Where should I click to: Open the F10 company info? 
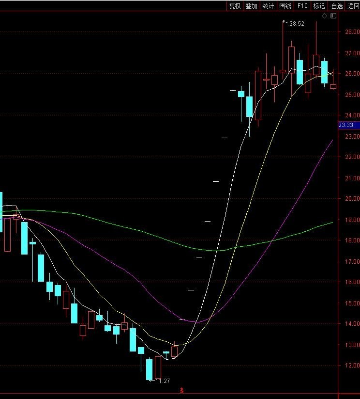302,6
